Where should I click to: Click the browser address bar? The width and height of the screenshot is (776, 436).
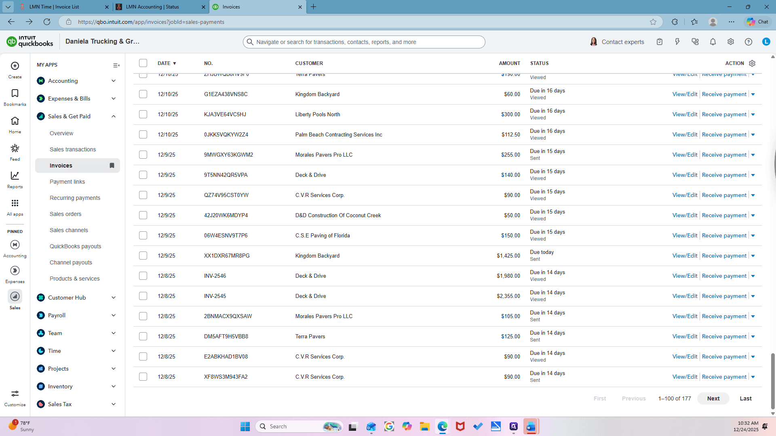tap(360, 22)
